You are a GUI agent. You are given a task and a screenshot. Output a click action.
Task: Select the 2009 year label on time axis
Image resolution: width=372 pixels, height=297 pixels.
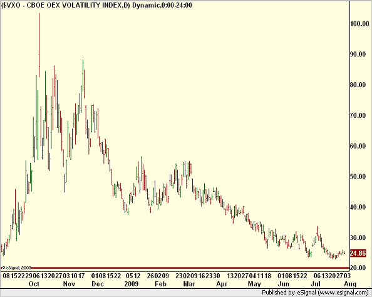132,284
